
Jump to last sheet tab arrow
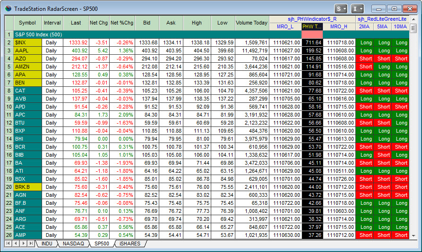(x=31, y=244)
